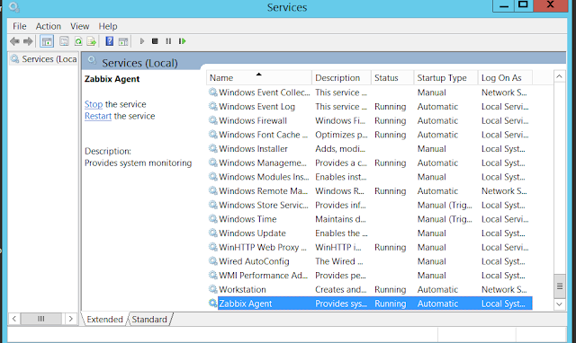This screenshot has width=576, height=343.
Task: Open the Help menu
Action: [x=108, y=26]
